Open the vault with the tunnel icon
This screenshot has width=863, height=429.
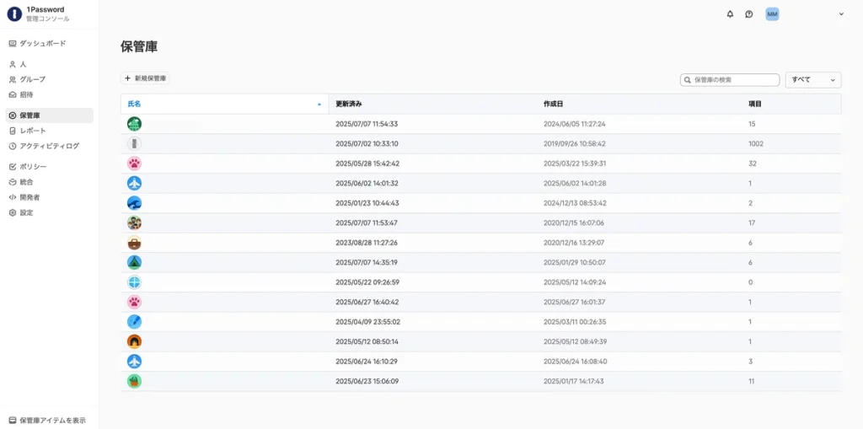(134, 341)
